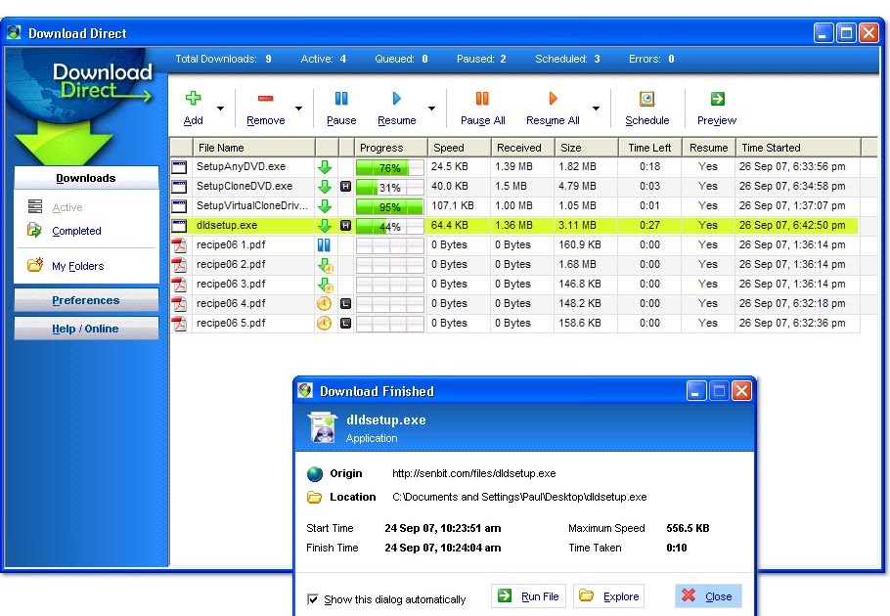
Task: Sort by the Speed column header
Action: coord(460,148)
